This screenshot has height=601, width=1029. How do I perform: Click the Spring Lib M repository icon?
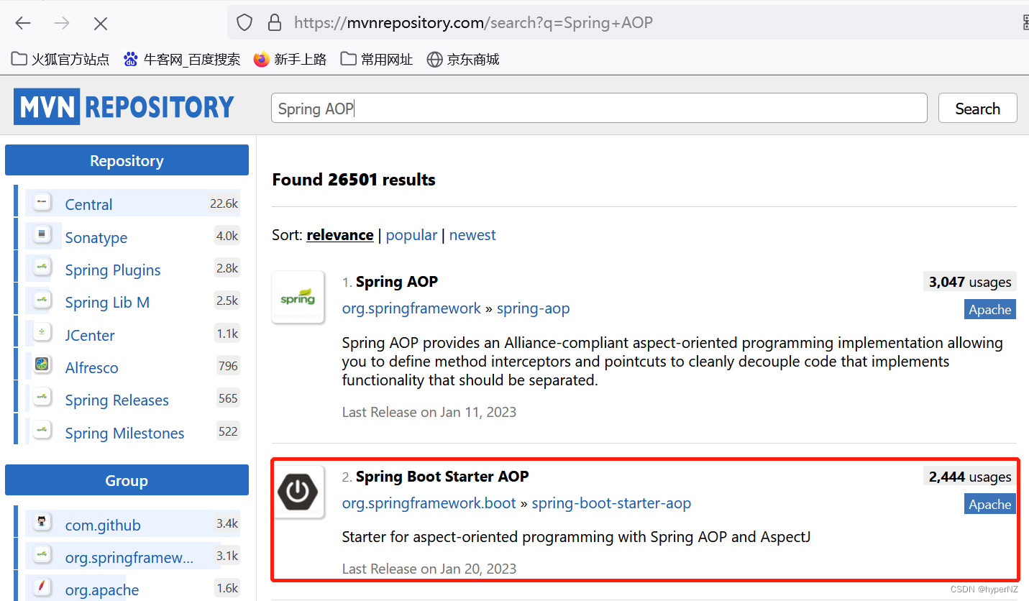point(42,300)
